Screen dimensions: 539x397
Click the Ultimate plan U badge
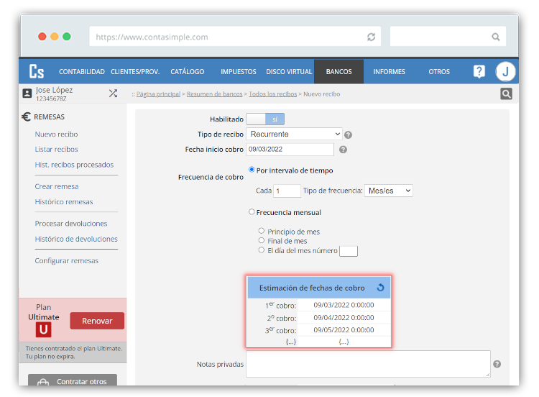coord(43,329)
